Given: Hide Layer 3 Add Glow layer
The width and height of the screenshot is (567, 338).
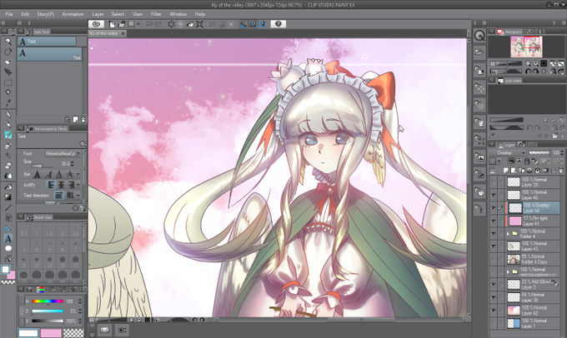Looking at the screenshot, I should click(494, 285).
